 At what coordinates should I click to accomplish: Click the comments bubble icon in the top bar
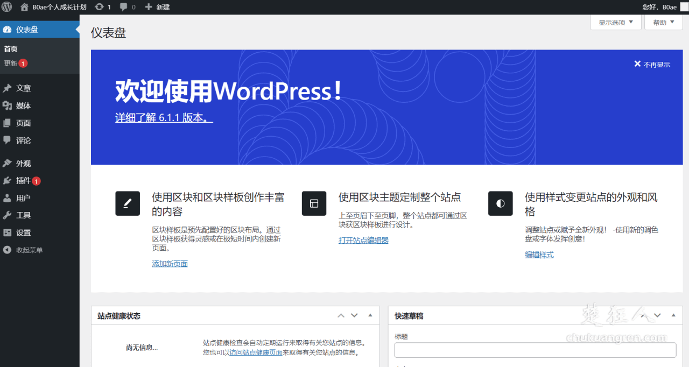coord(122,7)
